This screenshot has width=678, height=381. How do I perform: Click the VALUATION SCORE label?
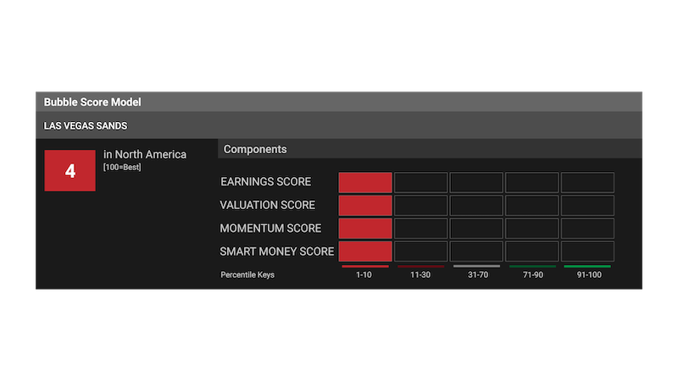tap(267, 205)
